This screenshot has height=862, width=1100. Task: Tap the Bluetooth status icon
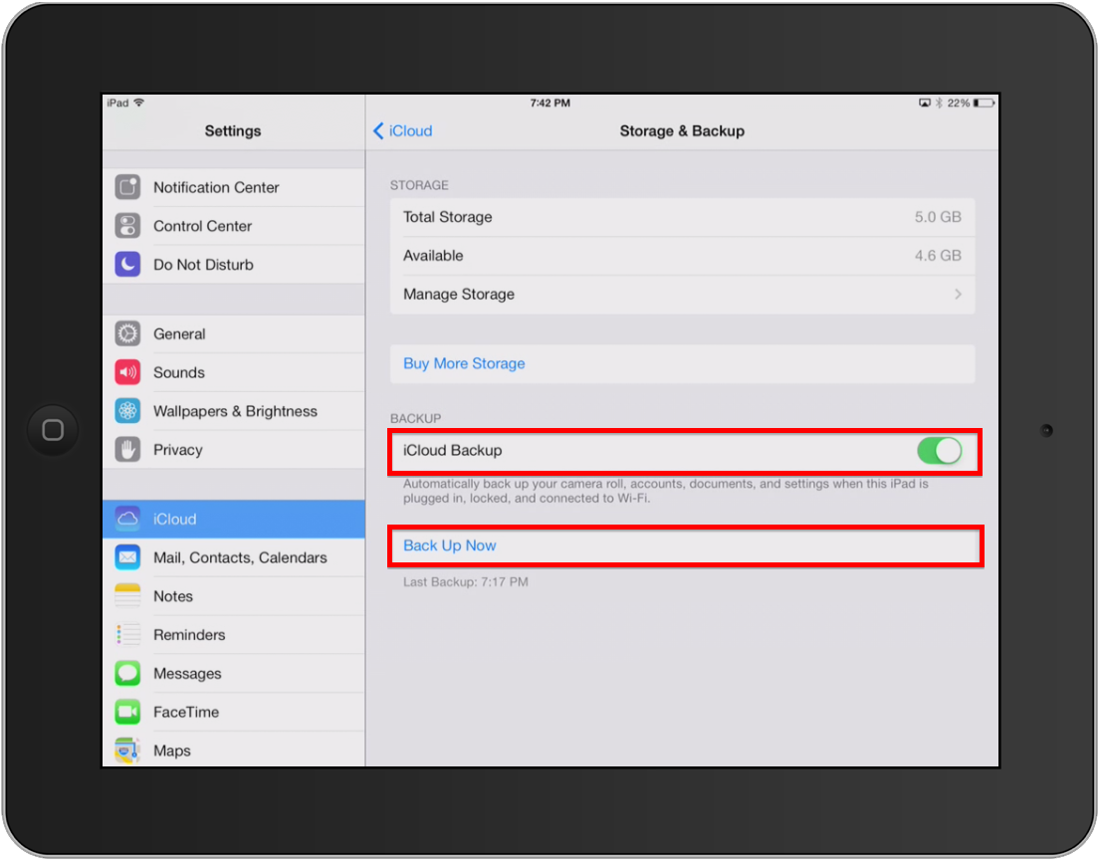tap(939, 104)
